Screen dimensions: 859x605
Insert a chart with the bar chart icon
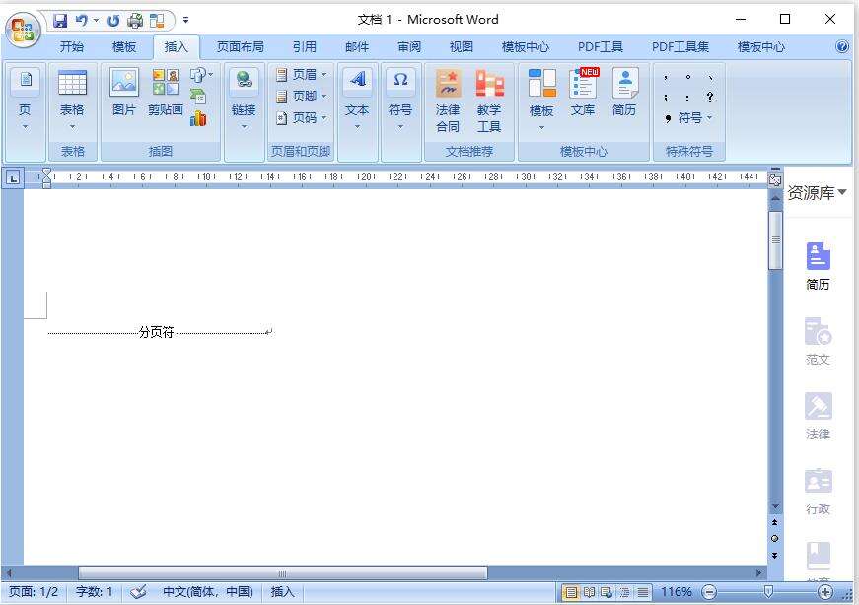[x=198, y=117]
